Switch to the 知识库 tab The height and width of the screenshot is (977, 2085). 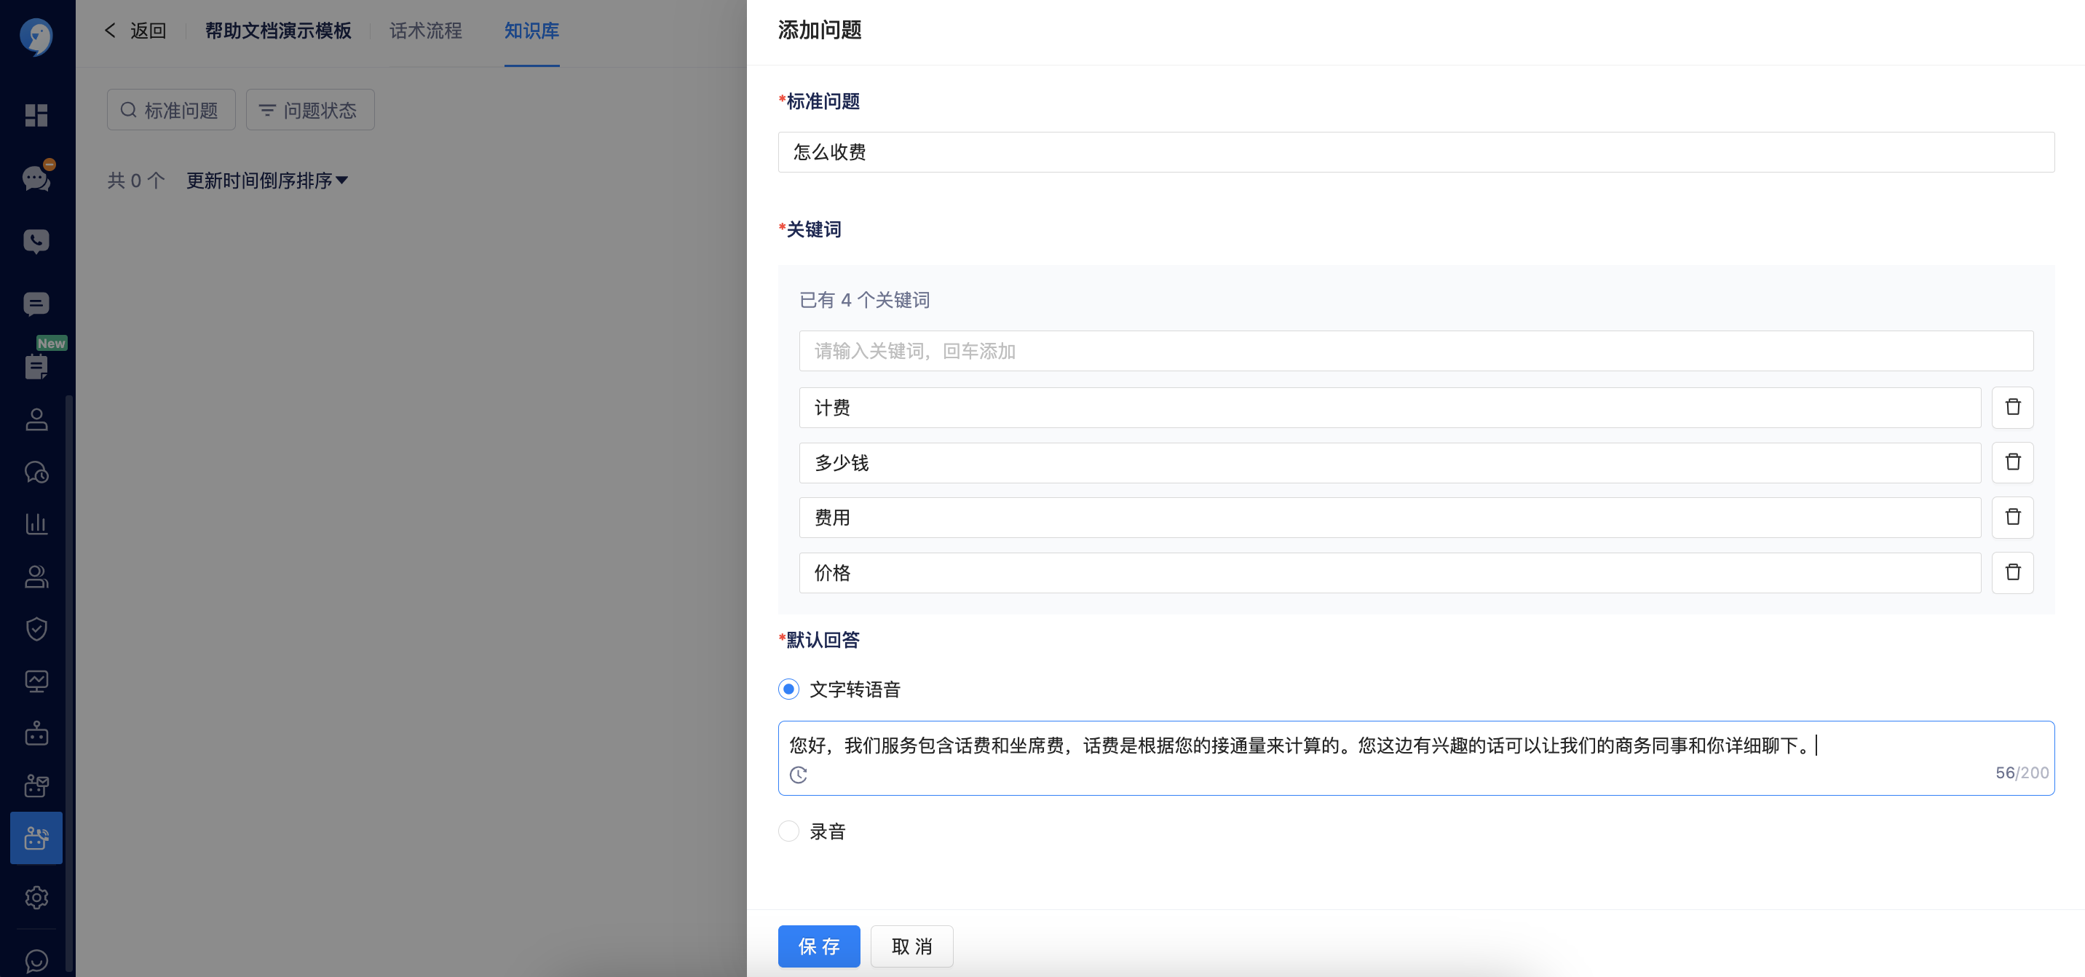[x=531, y=31]
